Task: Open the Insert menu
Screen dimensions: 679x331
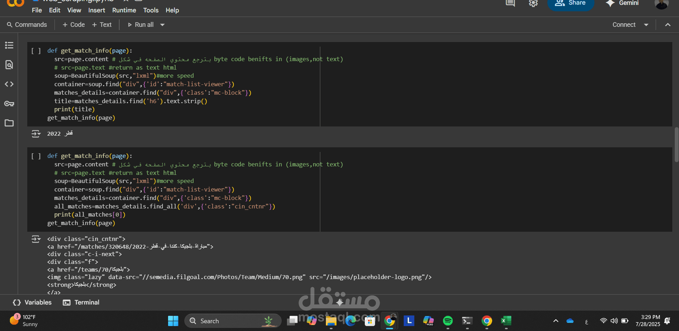Action: 97,10
